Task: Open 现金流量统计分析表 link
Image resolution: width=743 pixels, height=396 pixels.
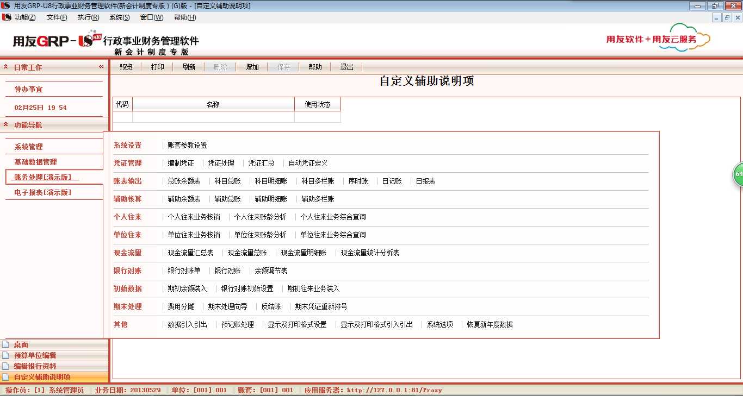Action: (370, 253)
